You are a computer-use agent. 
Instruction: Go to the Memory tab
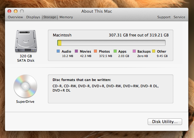click(x=66, y=17)
